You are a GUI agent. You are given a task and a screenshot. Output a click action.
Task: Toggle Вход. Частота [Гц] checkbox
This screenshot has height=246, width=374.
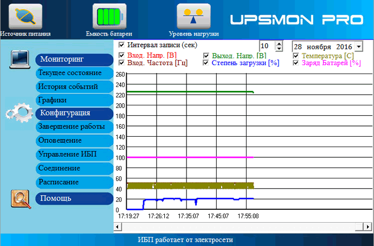pos(121,63)
